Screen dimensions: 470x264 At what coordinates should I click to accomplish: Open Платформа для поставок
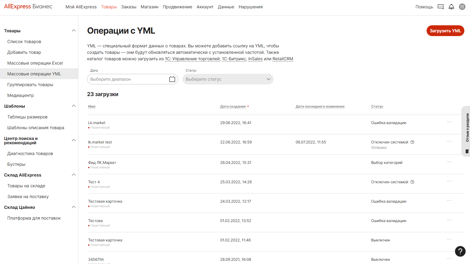tap(34, 218)
